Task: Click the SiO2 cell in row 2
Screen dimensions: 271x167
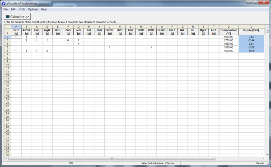Action: coord(16,37)
